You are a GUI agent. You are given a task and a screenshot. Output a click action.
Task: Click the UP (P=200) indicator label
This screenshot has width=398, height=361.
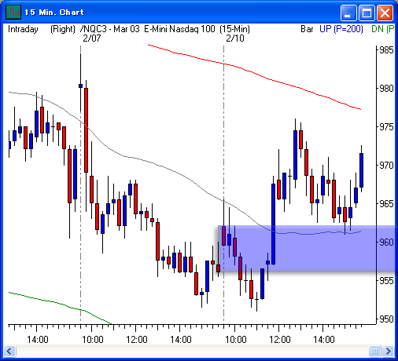(x=341, y=29)
